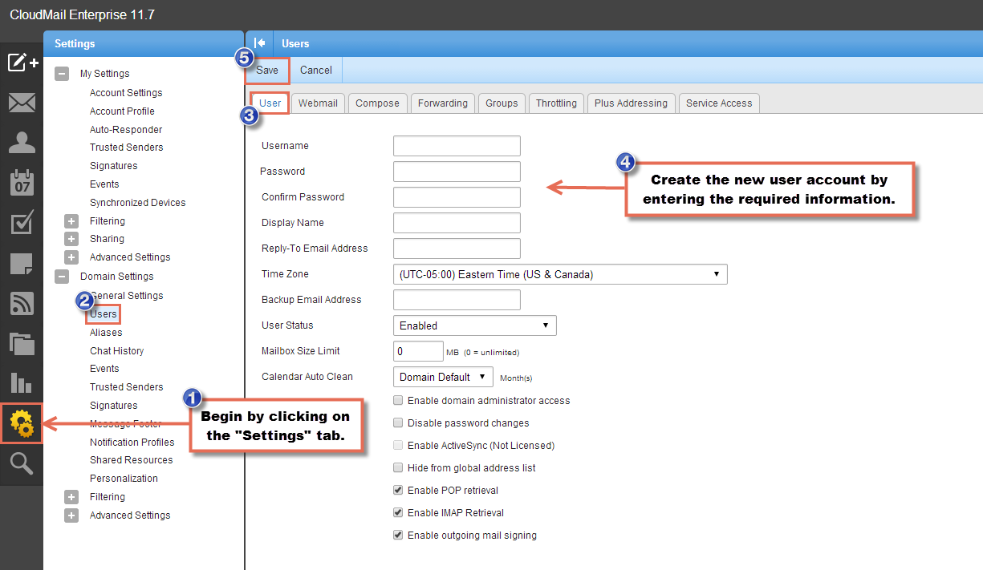Open the tasks checkmark icon
The height and width of the screenshot is (570, 983).
pos(22,224)
